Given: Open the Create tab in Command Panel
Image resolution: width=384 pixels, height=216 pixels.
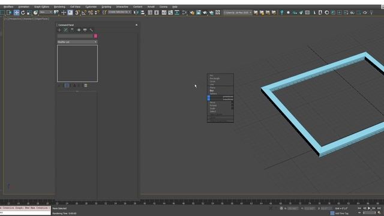Looking at the screenshot, I should point(59,30).
